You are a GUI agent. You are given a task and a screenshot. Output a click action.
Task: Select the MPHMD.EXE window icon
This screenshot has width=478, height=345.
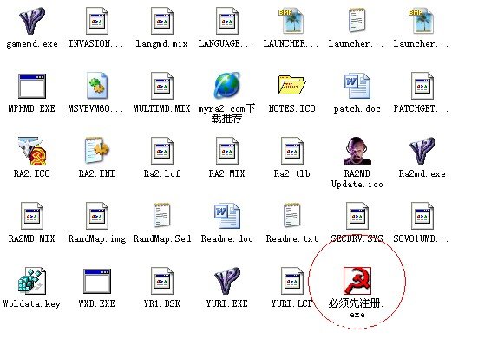pos(32,86)
